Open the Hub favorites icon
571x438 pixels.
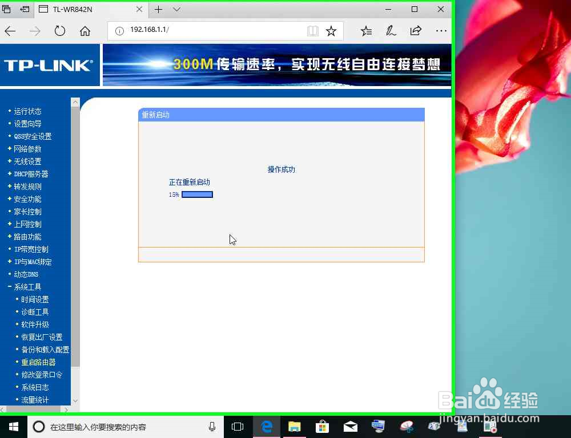366,31
